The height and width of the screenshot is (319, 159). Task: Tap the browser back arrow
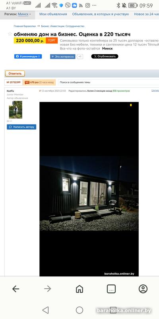pyautogui.click(x=16, y=289)
